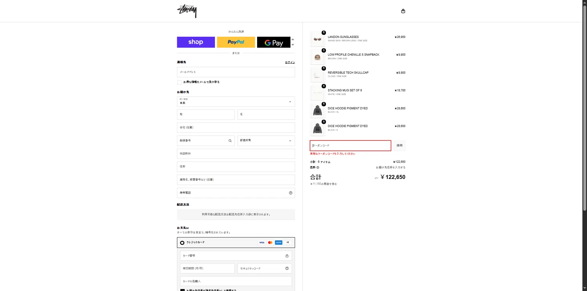
Task: Show more express payment options arrow
Action: pyautogui.click(x=293, y=45)
